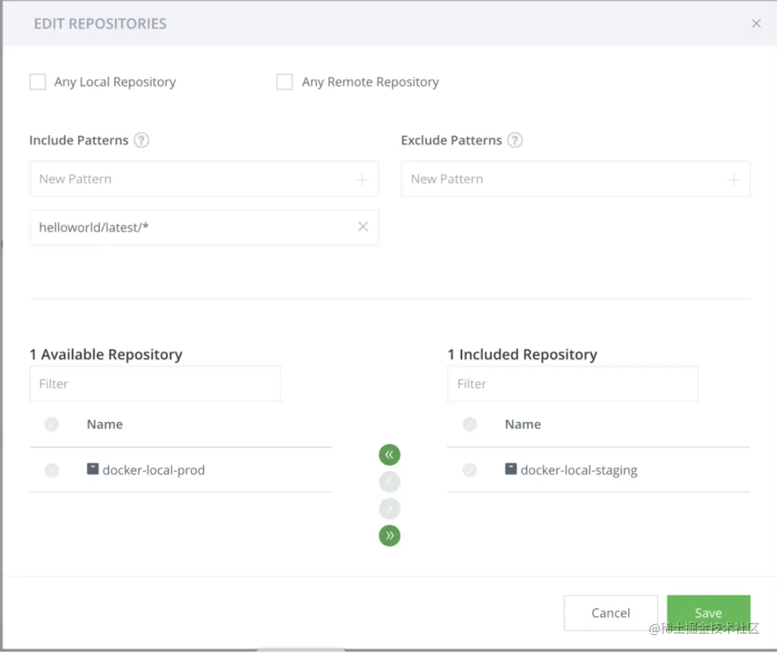Click the Available Repository Filter field

[155, 384]
